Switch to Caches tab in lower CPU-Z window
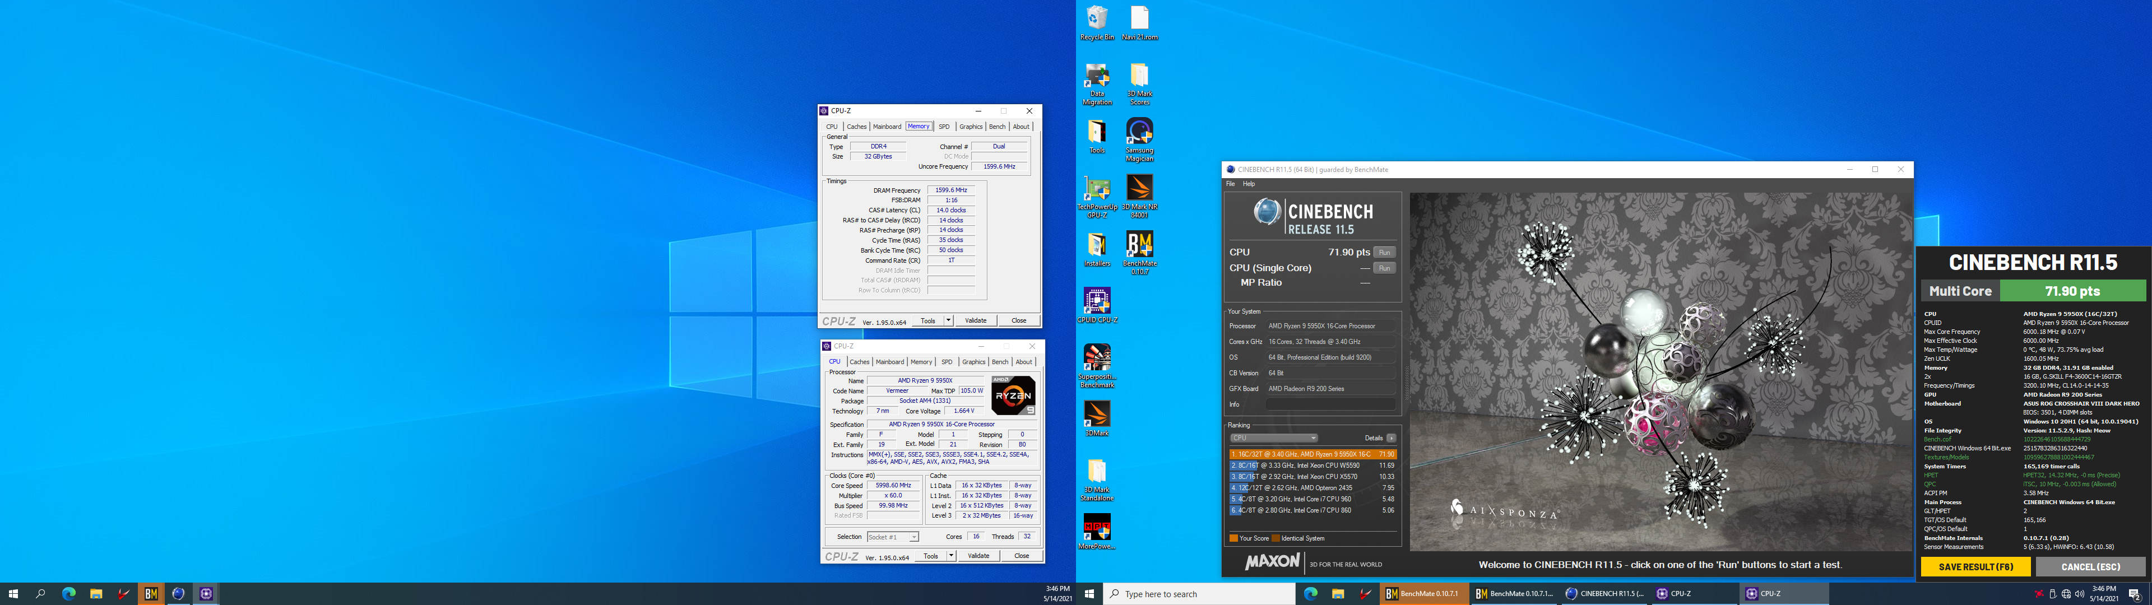This screenshot has width=2152, height=605. pos(860,362)
